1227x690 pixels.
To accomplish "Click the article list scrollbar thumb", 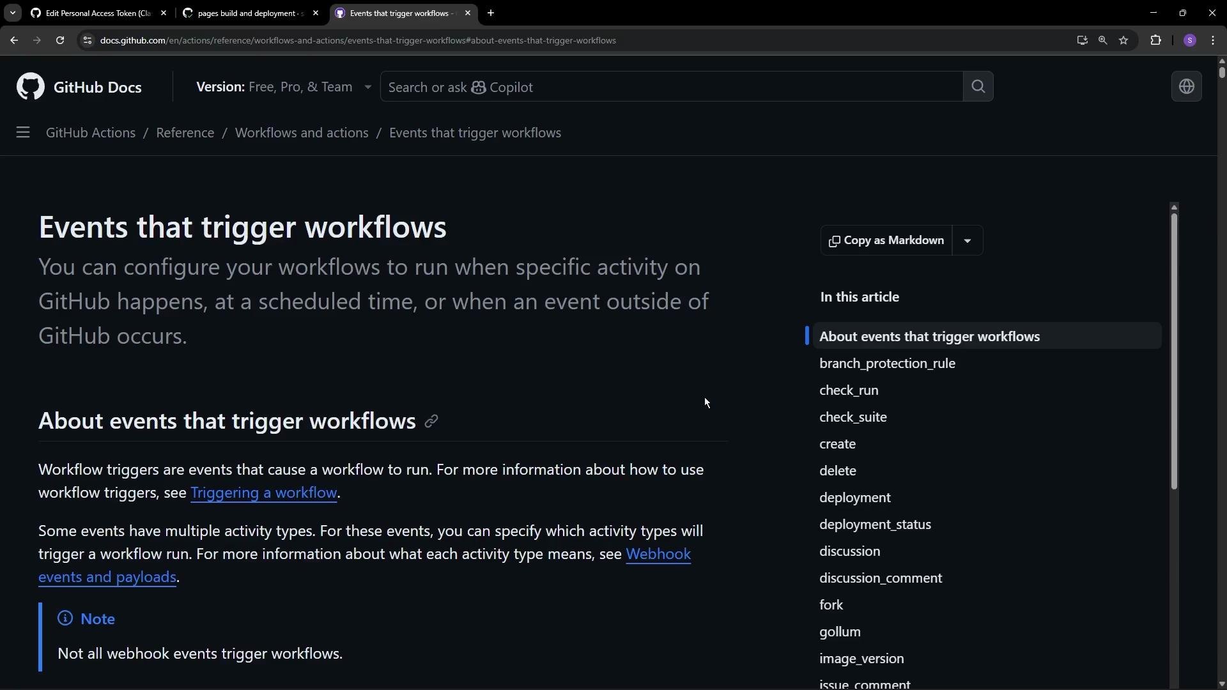I will coord(1174,351).
